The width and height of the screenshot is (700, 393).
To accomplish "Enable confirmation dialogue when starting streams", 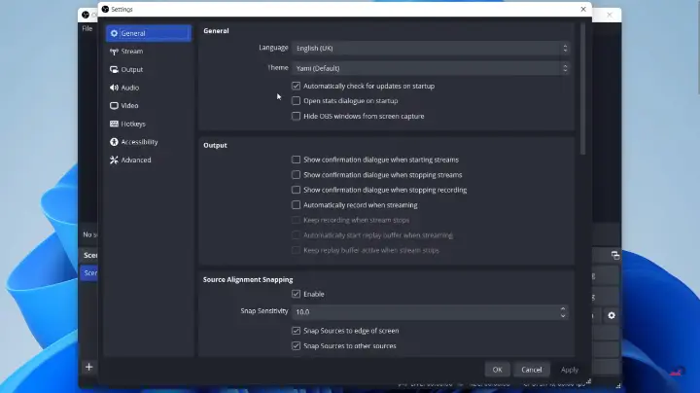I will [x=296, y=160].
